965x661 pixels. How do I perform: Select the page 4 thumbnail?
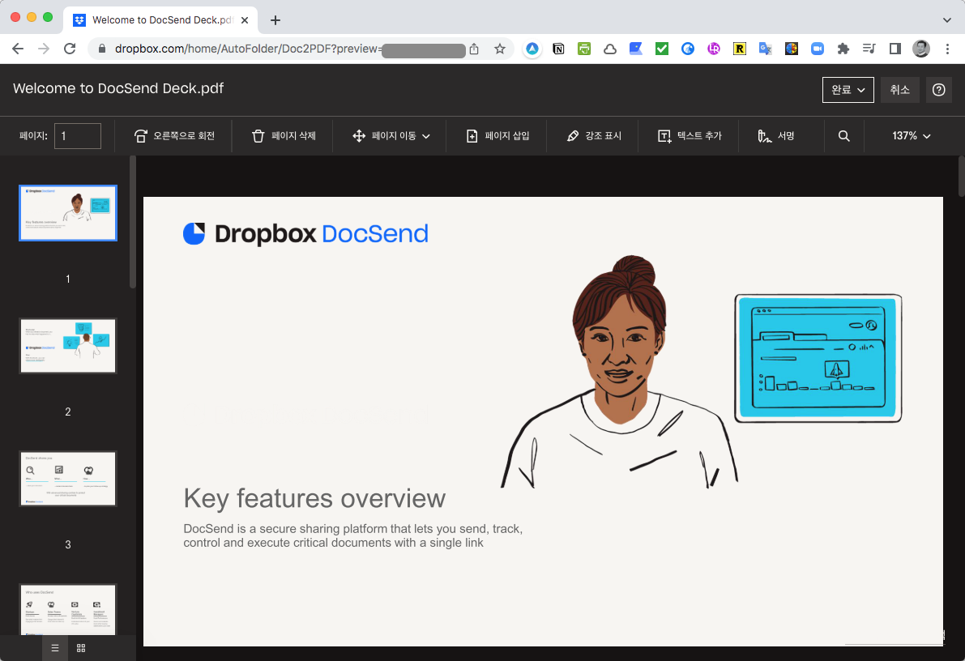point(68,609)
